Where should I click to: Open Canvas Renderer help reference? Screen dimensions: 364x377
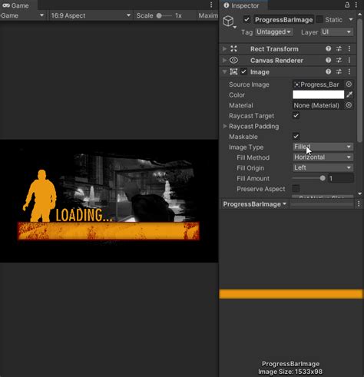(x=328, y=60)
